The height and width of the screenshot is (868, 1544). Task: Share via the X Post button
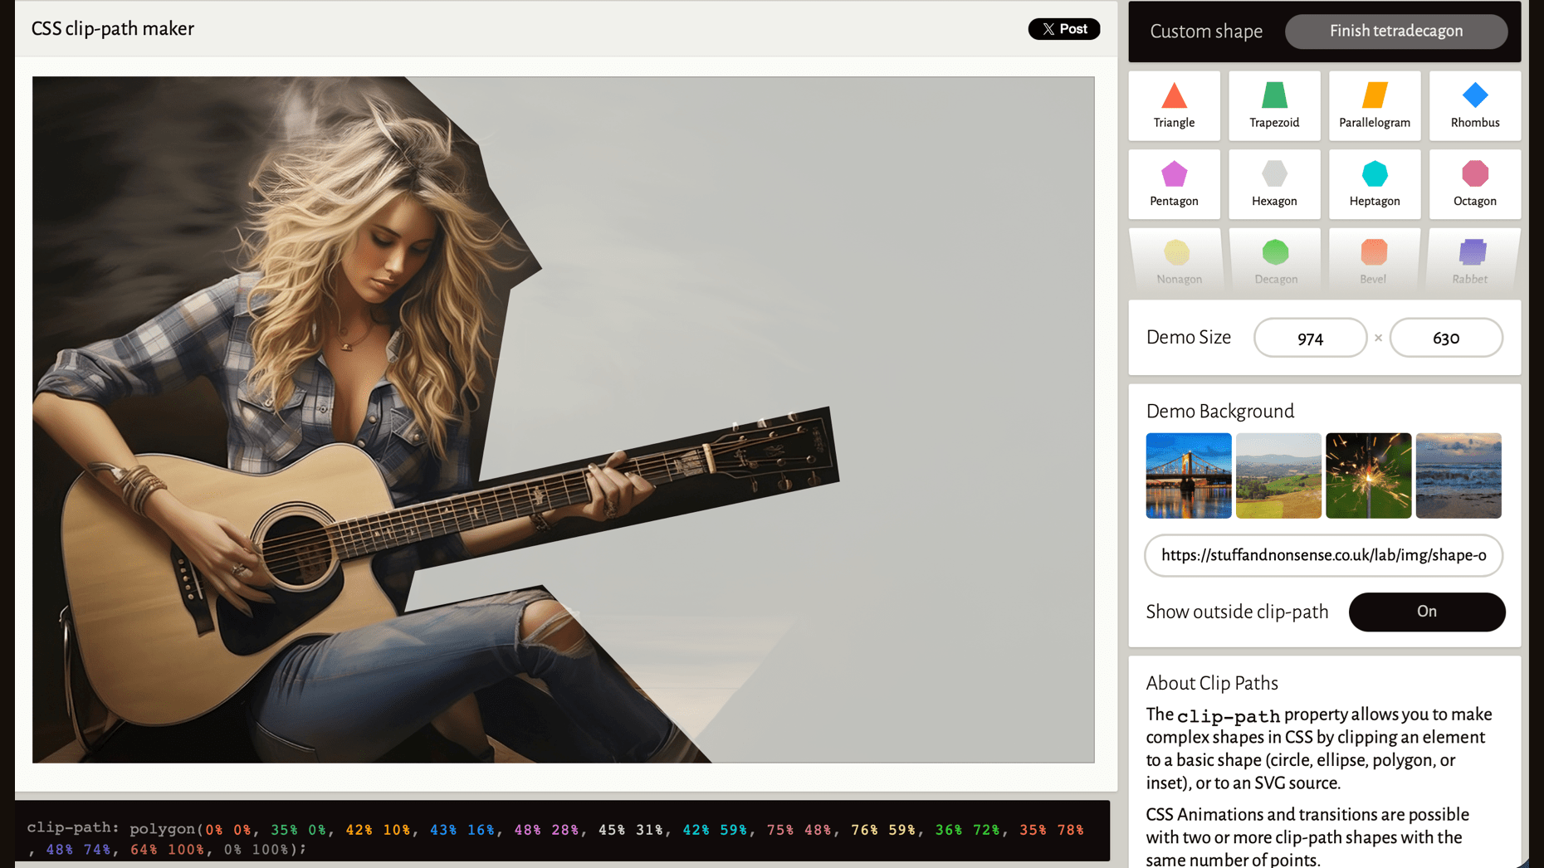[x=1063, y=29]
